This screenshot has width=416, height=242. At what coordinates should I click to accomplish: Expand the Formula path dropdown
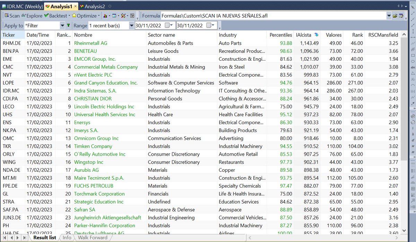click(389, 16)
